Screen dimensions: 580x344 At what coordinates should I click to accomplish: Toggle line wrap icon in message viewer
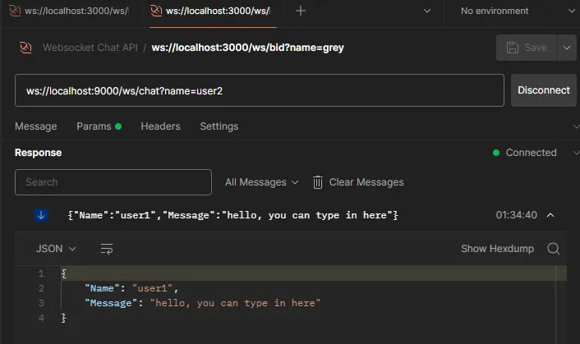click(x=107, y=249)
